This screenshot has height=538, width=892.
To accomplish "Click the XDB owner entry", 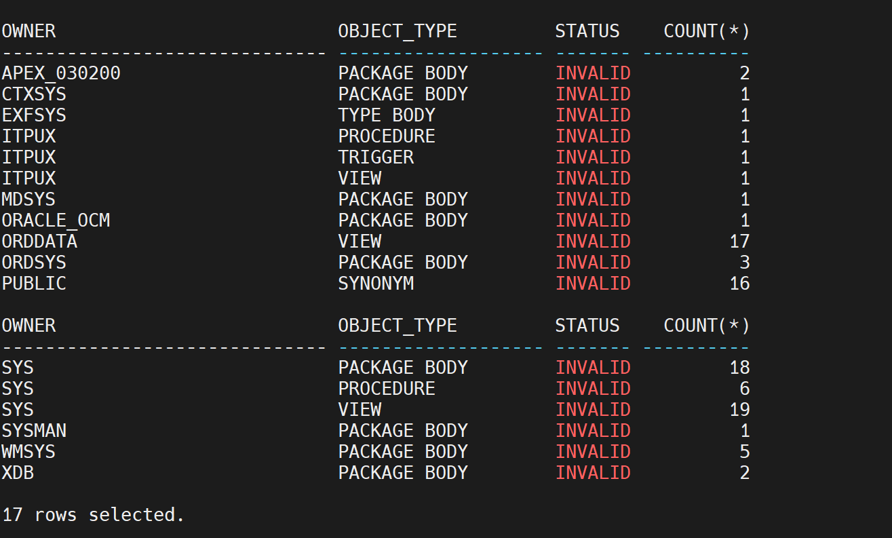I will pyautogui.click(x=18, y=472).
